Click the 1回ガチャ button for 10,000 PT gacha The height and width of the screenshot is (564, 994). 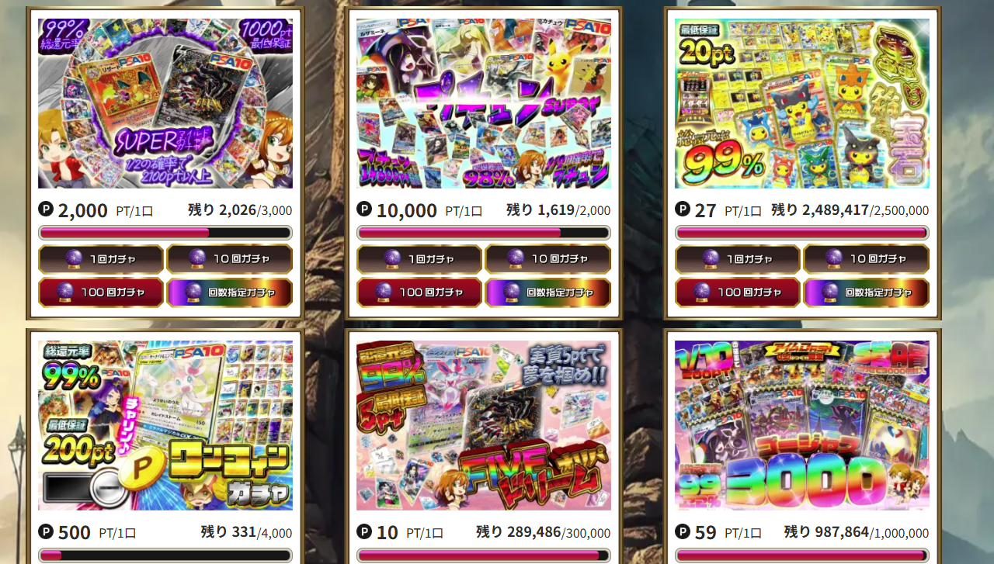point(419,259)
